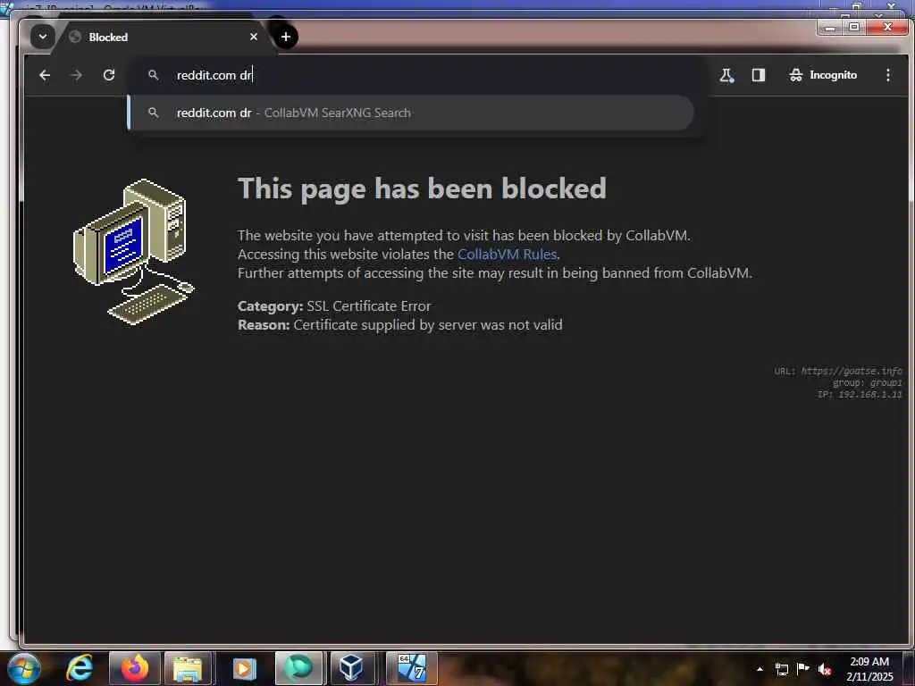Open the tab search dropdown chevron

[43, 37]
